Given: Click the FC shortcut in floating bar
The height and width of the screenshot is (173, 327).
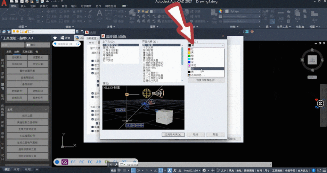Looking at the screenshot, I should point(90,162).
